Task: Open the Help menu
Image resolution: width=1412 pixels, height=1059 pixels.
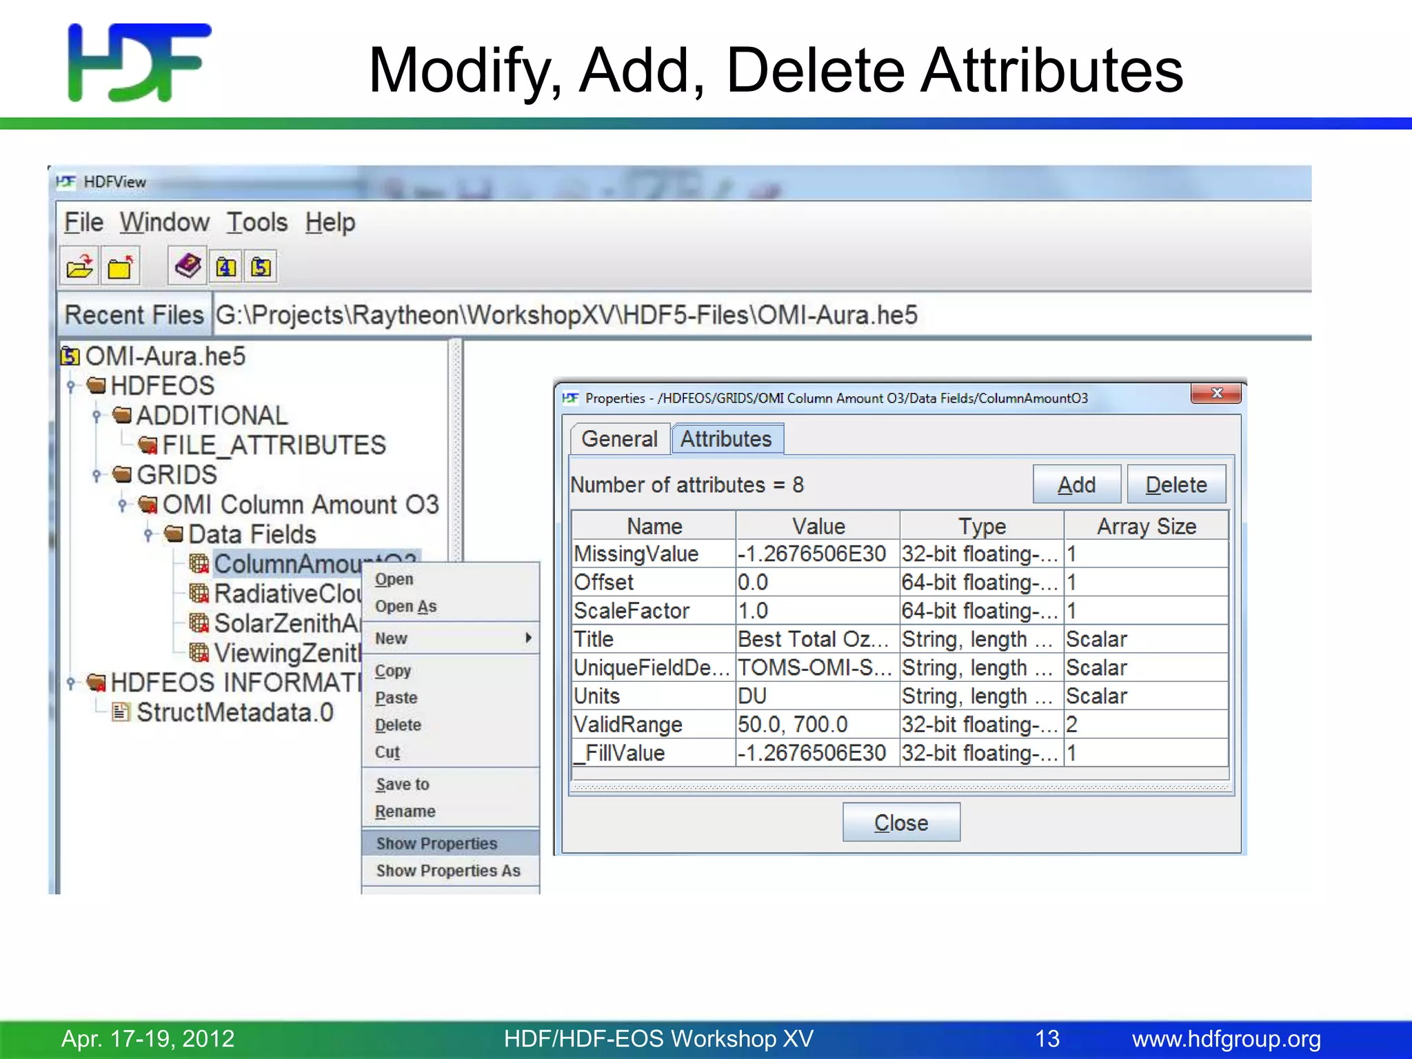Action: (330, 223)
